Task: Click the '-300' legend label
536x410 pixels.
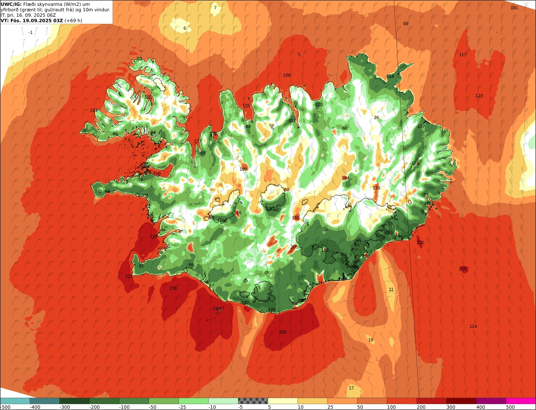Action: (x=64, y=407)
